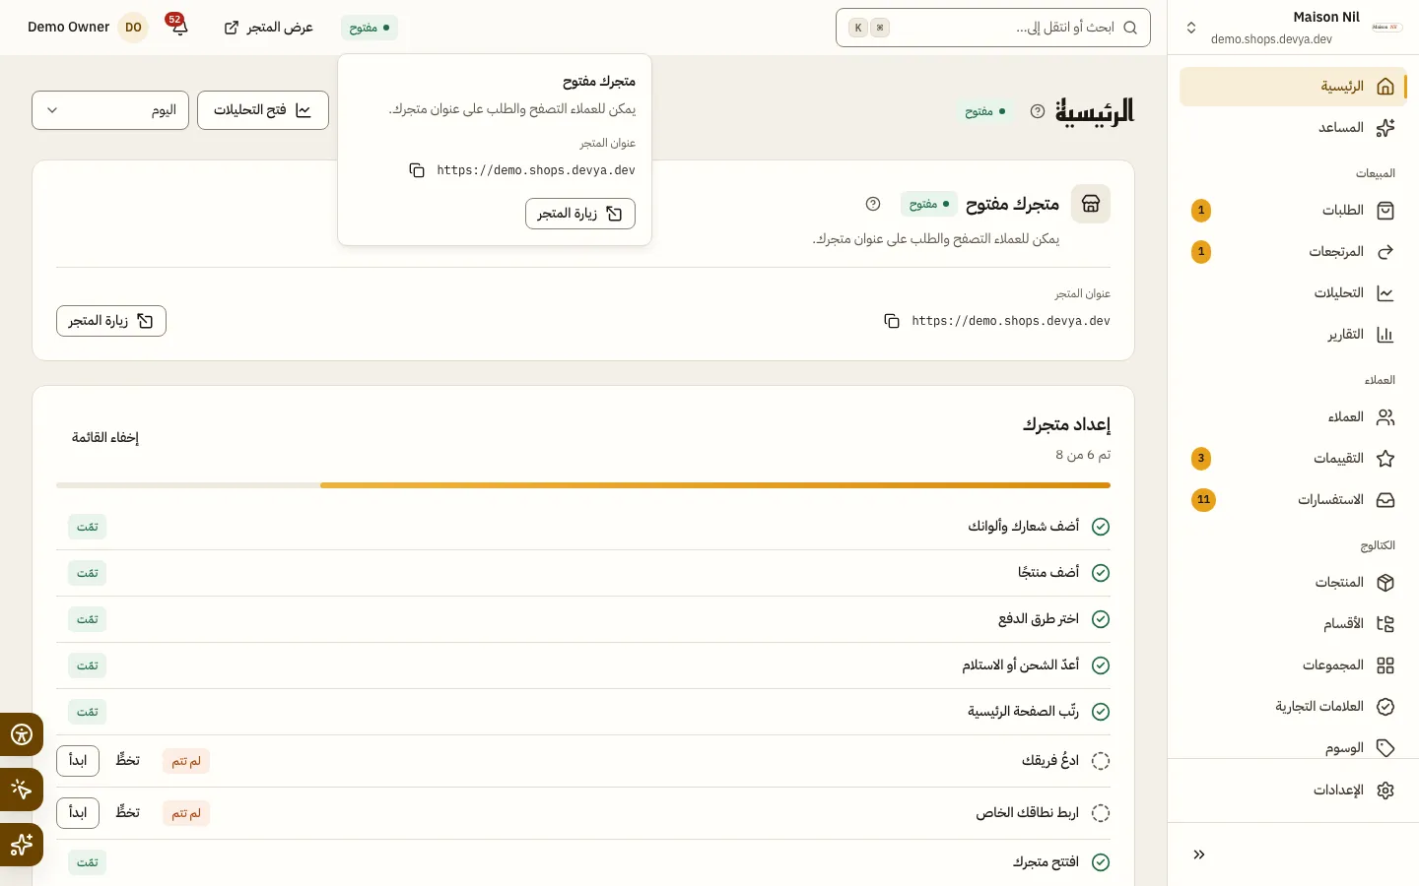Click the 3 badge beside التقييمات
The image size is (1419, 886).
tap(1201, 459)
